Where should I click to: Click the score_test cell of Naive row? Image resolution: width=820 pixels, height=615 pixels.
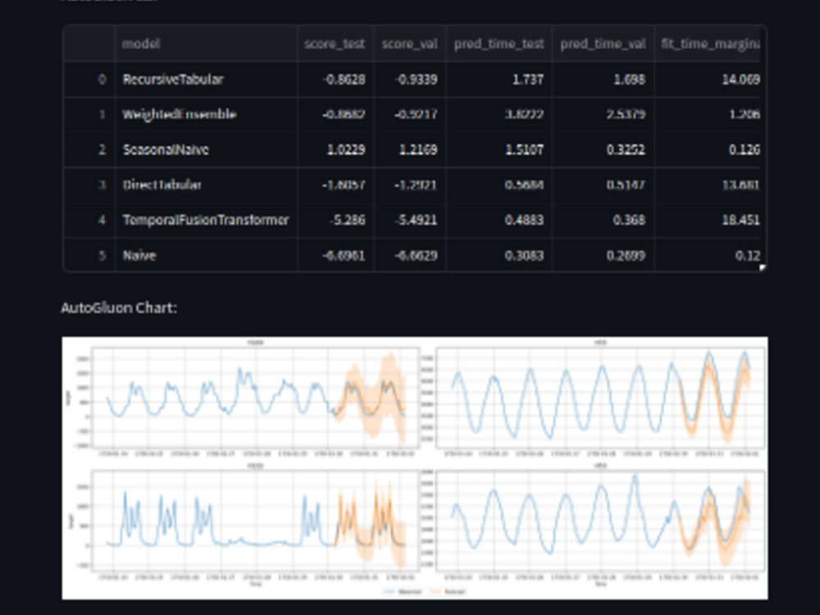click(x=335, y=255)
